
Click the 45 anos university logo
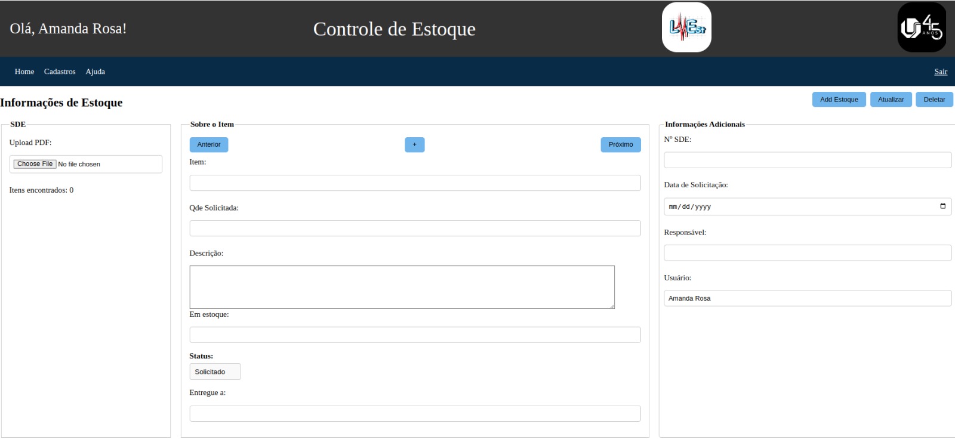(x=922, y=27)
